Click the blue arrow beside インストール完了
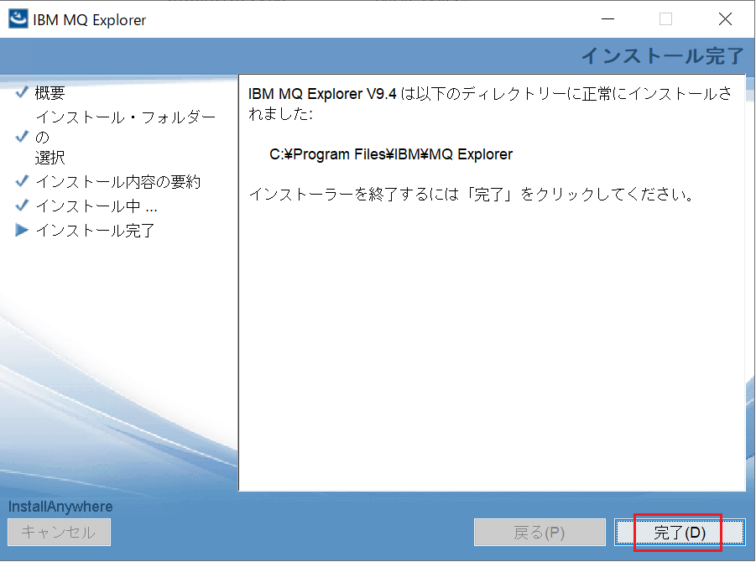Screen dimensions: 756x562 [22, 230]
